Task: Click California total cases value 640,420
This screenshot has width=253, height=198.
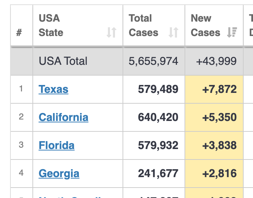Action: click(x=158, y=117)
